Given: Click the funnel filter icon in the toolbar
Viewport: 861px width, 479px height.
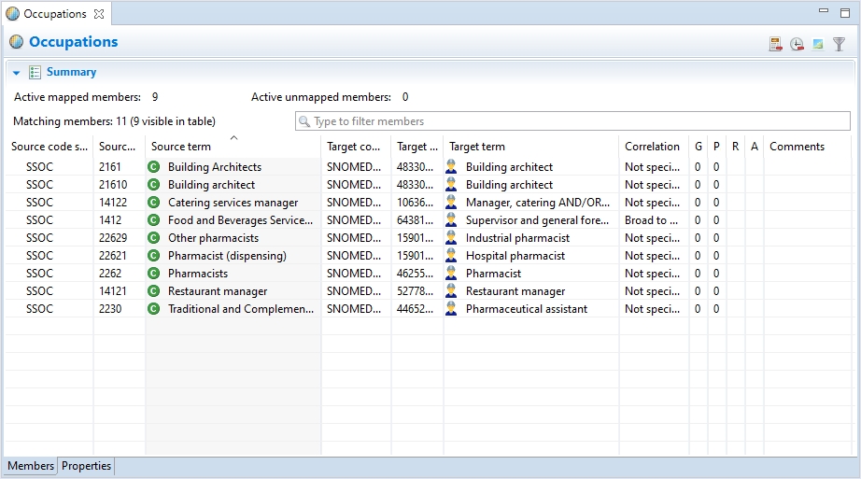Looking at the screenshot, I should coord(839,44).
